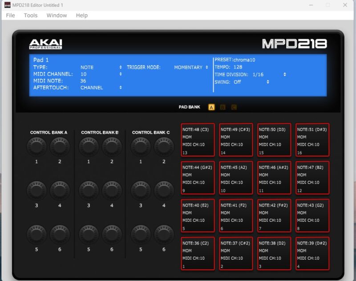356x281 pixels.
Task: Select pad 6 with NOTE:41 (F2)
Action: [x=236, y=216]
